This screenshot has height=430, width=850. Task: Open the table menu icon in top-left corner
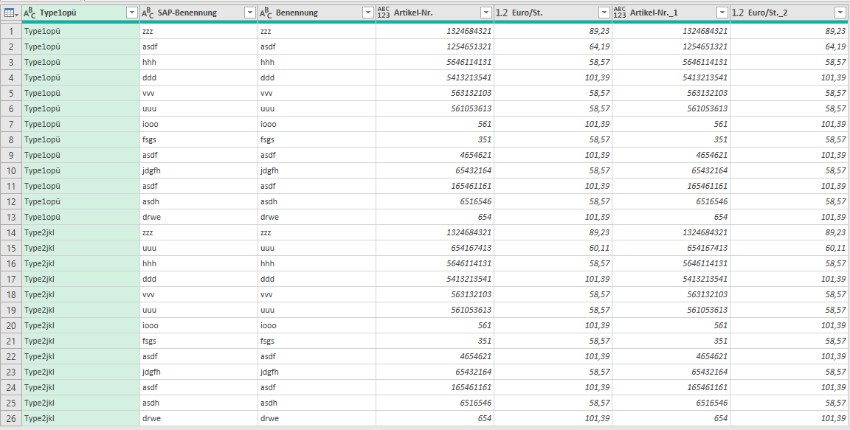point(10,13)
